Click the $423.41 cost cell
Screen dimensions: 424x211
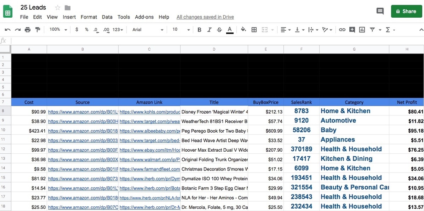click(29, 131)
